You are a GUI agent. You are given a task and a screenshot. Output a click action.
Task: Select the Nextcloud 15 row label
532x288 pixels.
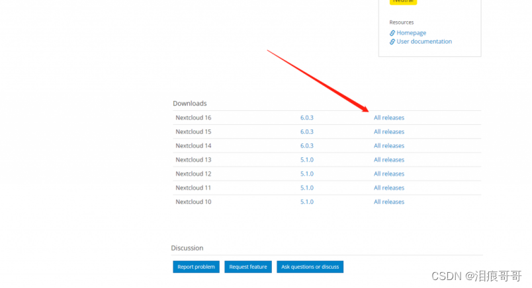click(x=193, y=131)
